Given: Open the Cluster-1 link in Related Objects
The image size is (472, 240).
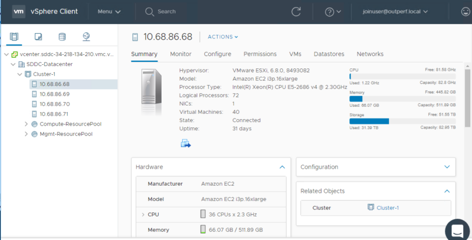Looking at the screenshot, I should pos(388,208).
